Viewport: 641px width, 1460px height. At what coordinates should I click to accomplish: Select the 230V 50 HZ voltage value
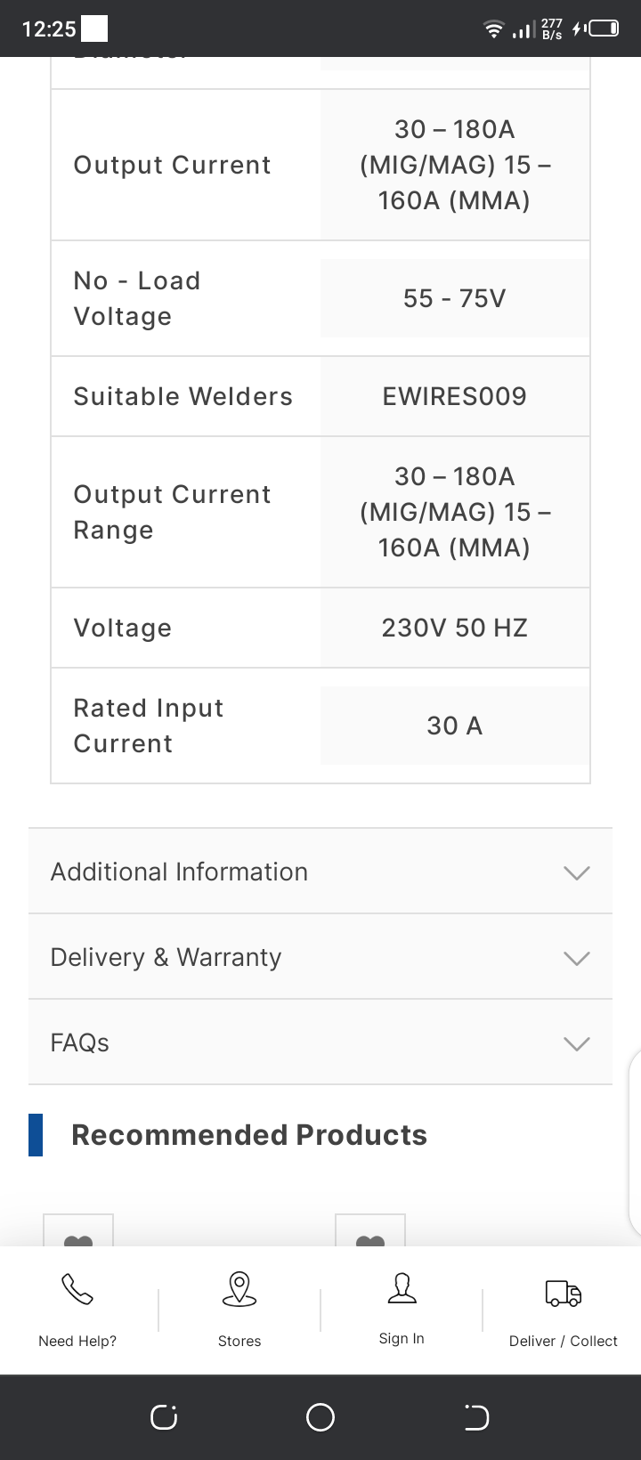(454, 628)
